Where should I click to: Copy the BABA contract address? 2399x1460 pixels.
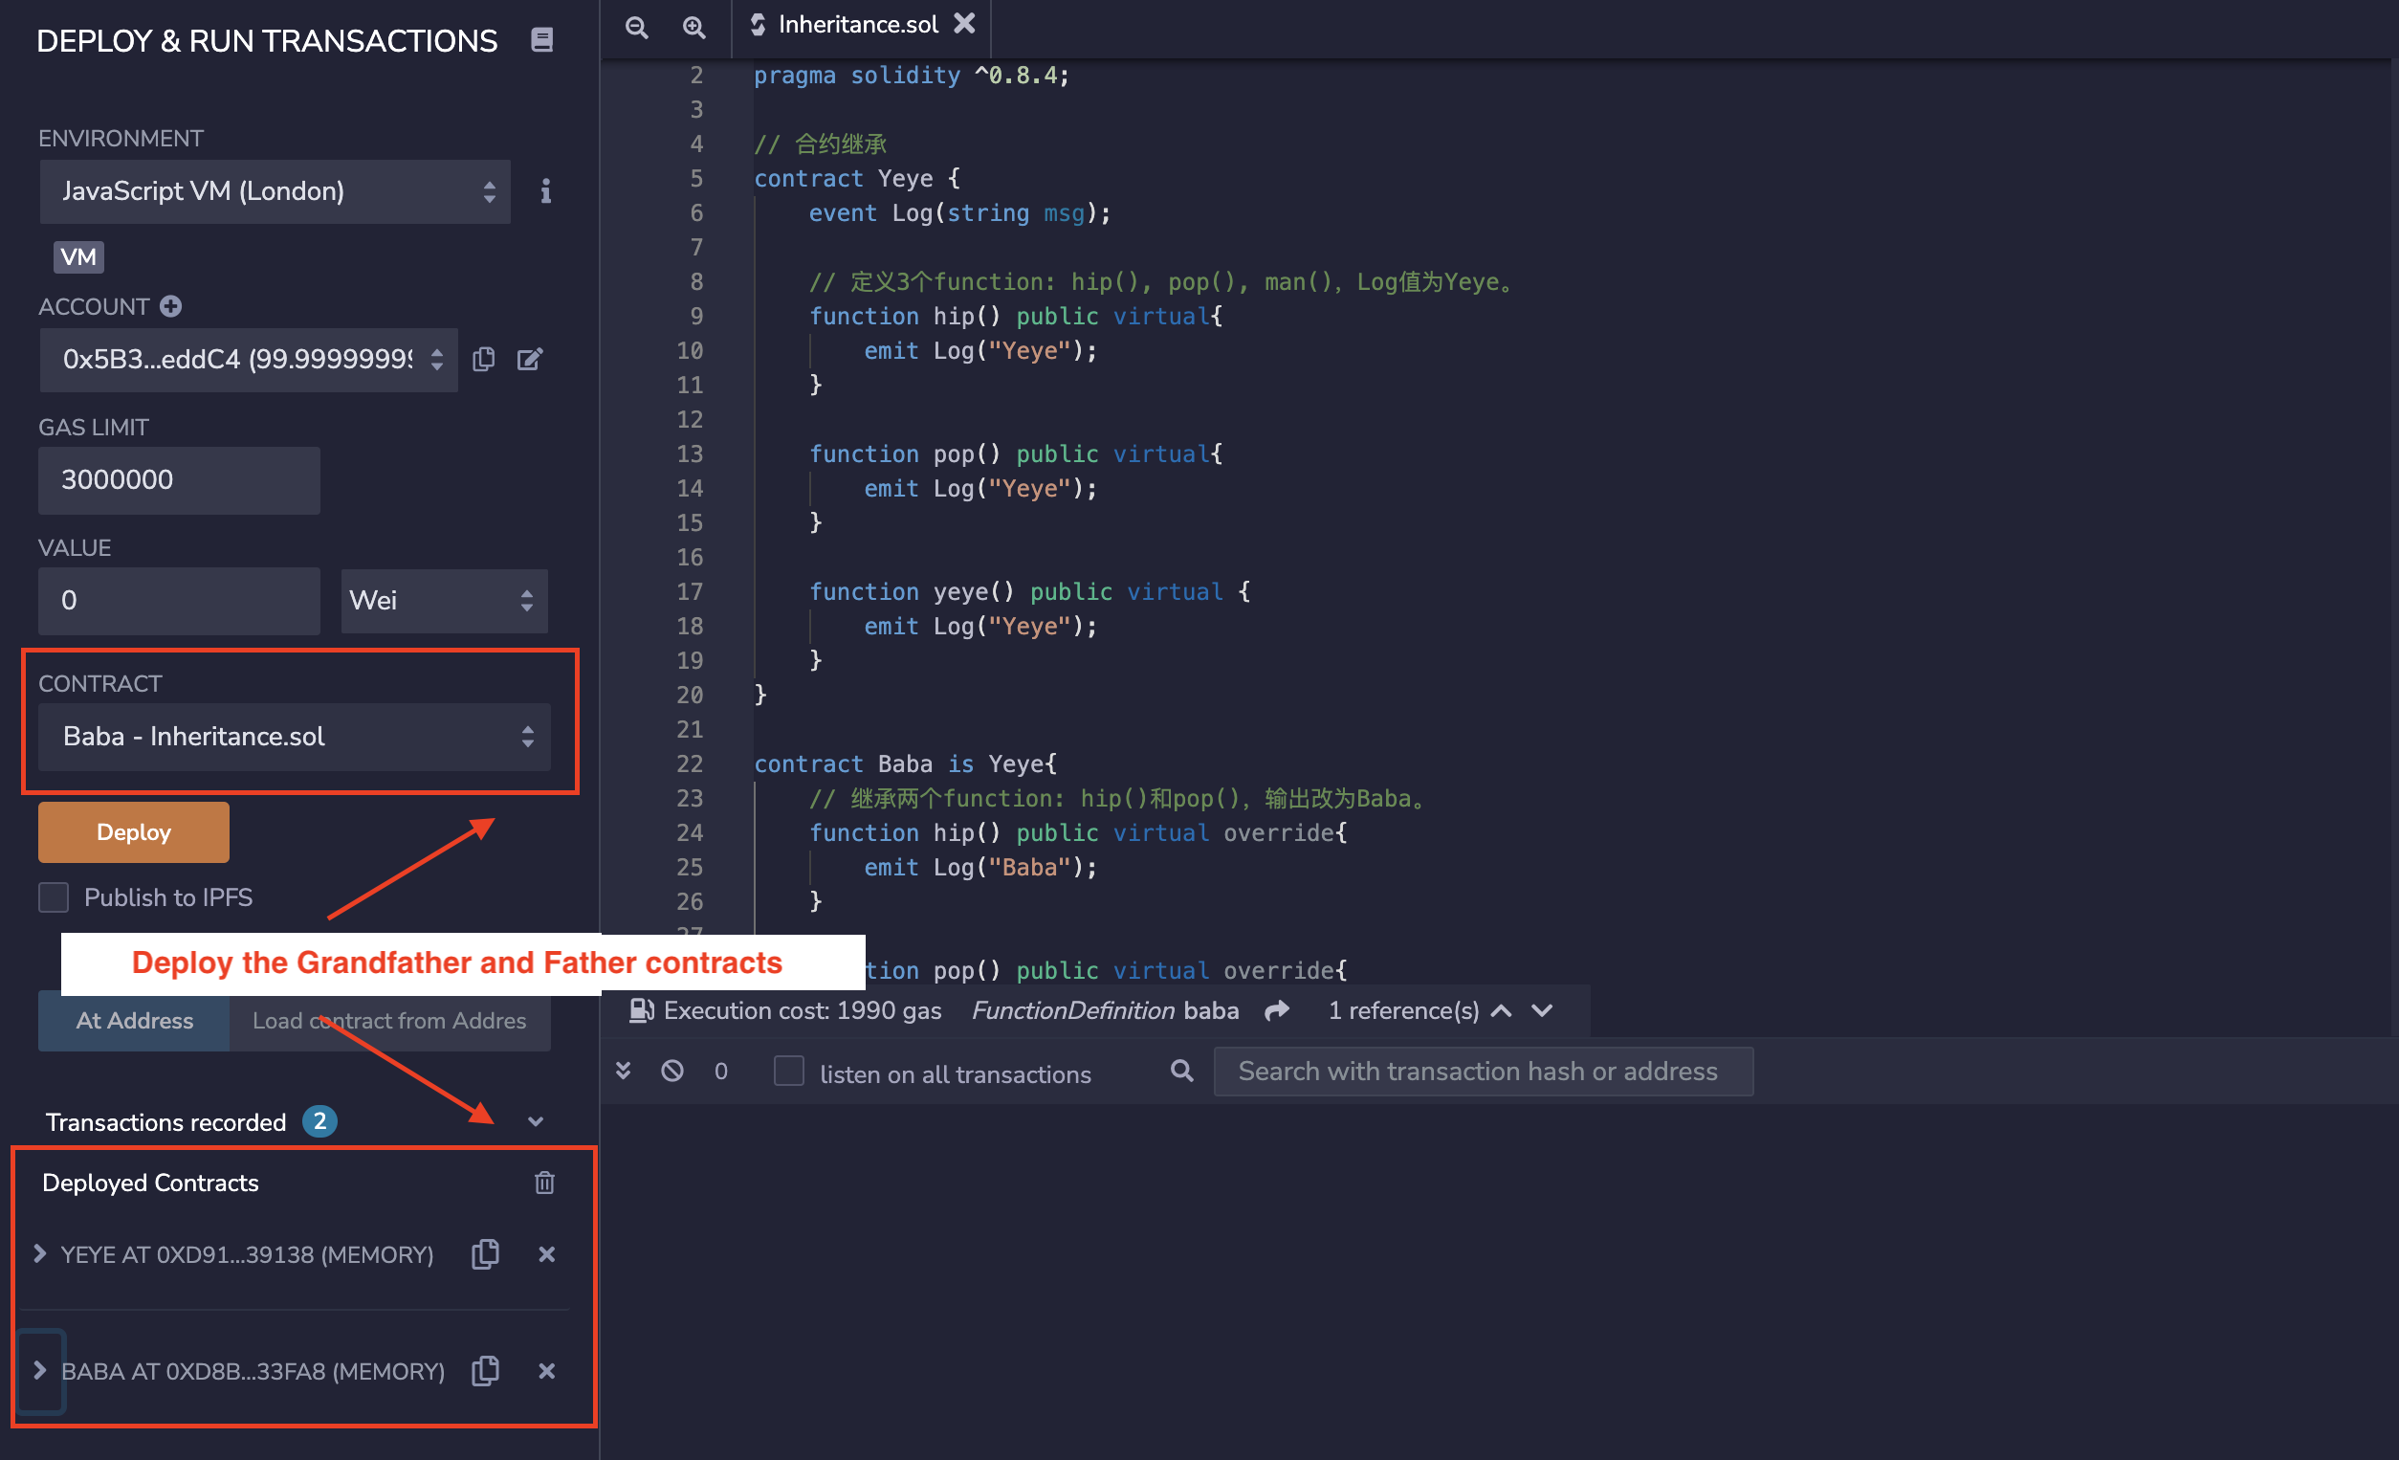pos(485,1370)
